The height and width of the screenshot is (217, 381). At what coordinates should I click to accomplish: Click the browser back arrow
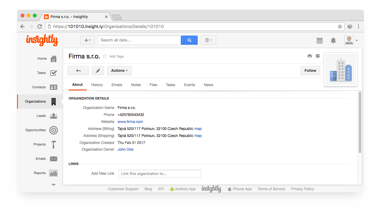tap(23, 26)
